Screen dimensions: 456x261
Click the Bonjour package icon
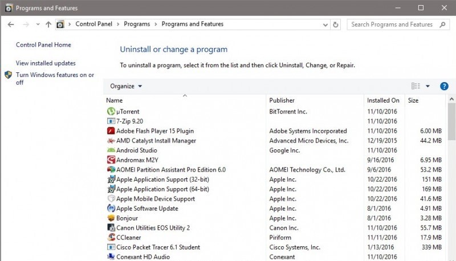coord(111,218)
